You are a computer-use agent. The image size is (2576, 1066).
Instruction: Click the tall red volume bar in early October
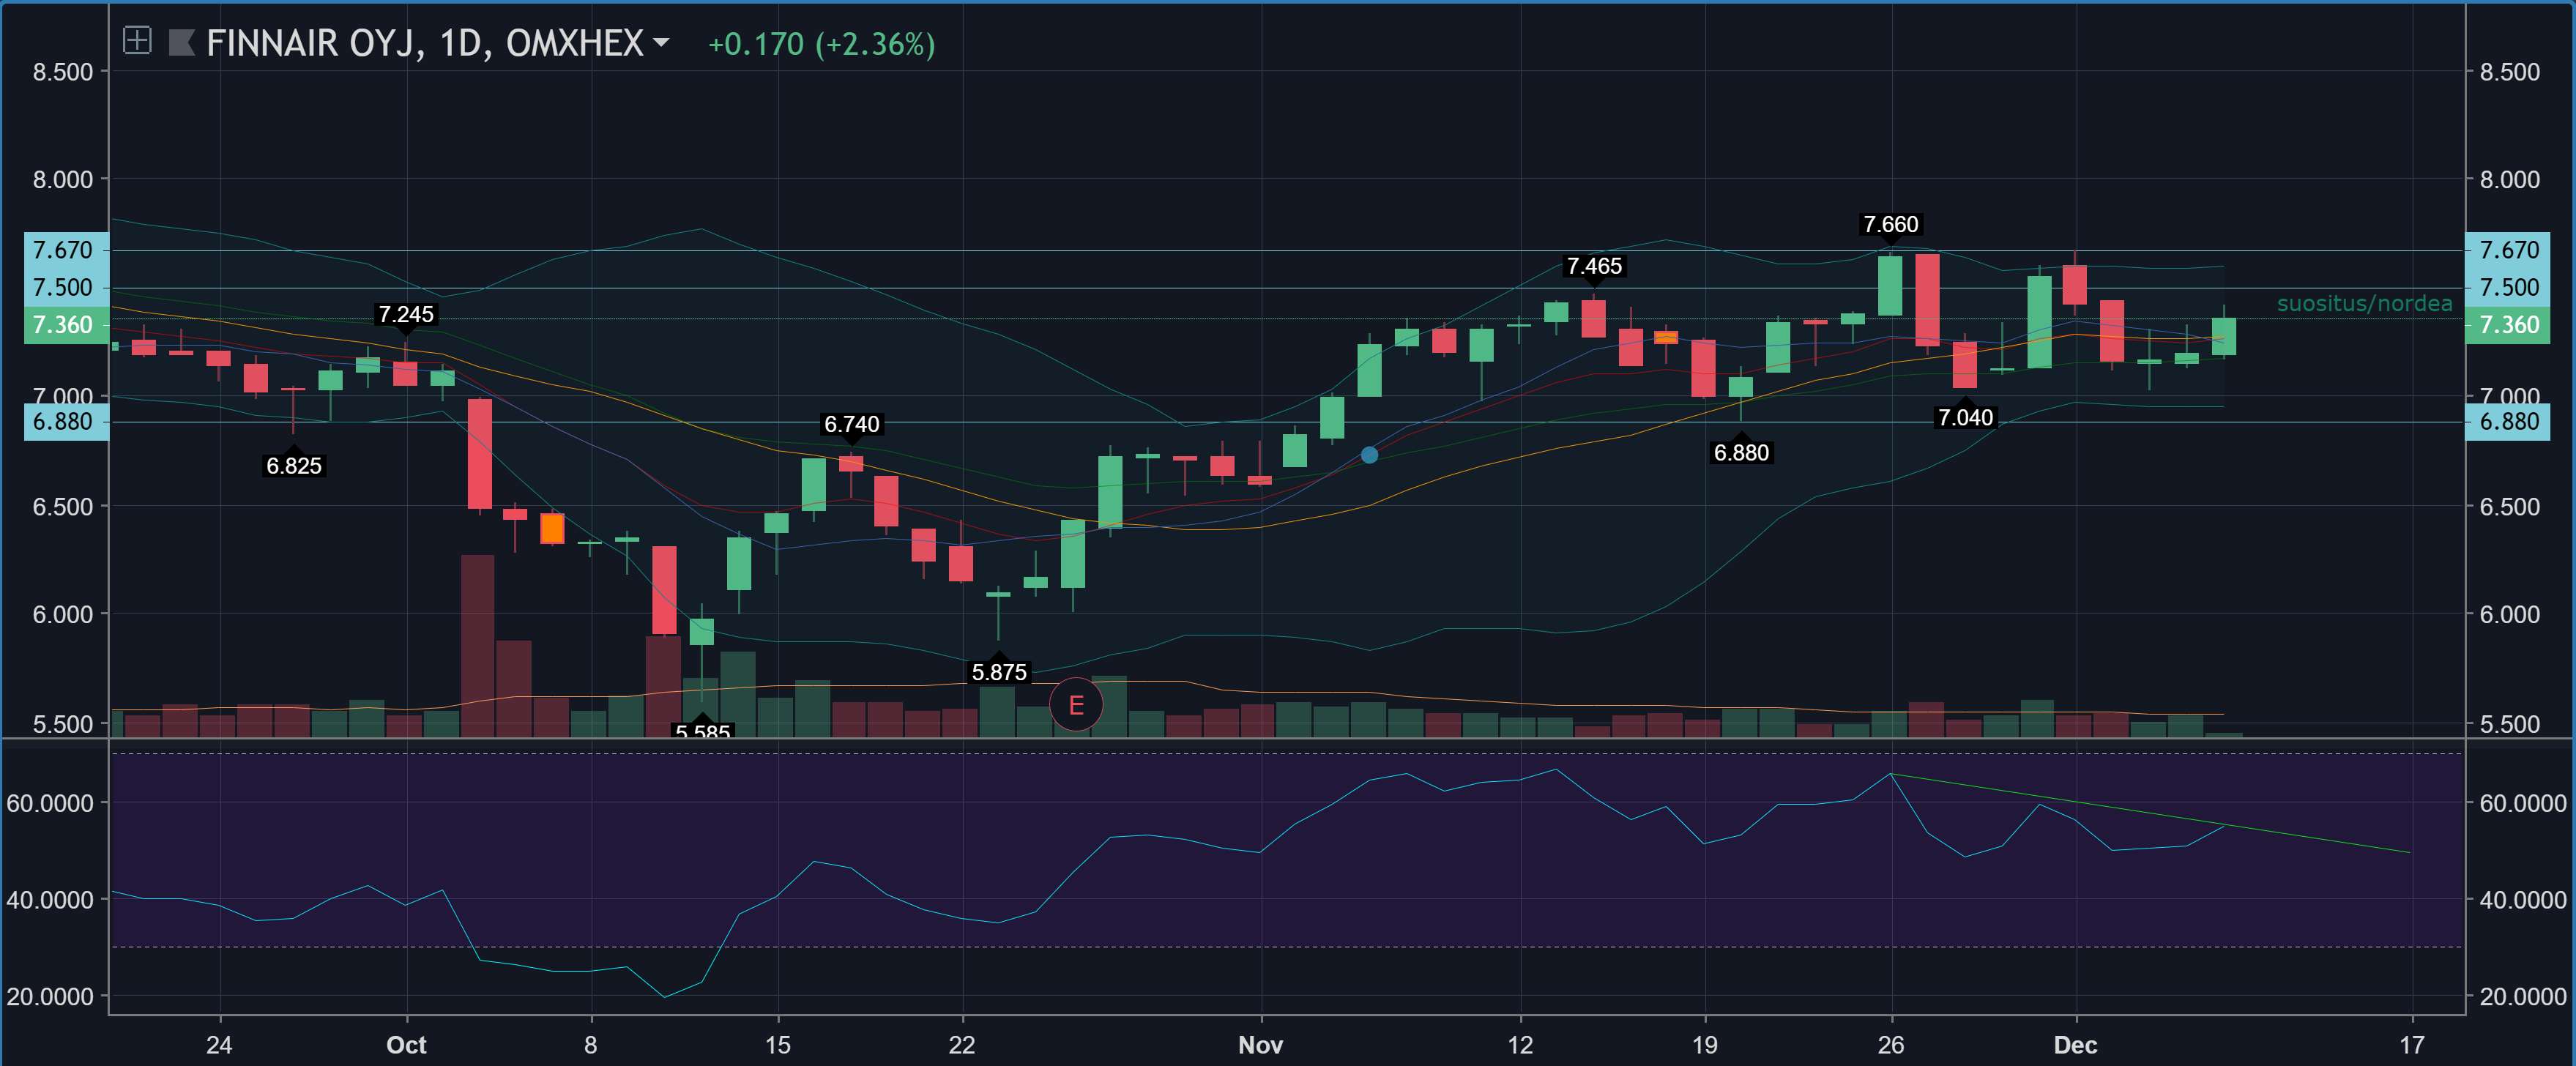[x=477, y=645]
